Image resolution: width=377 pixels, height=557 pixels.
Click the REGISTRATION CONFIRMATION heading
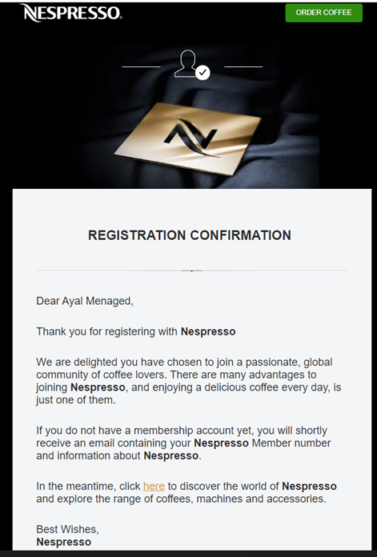pyautogui.click(x=190, y=235)
